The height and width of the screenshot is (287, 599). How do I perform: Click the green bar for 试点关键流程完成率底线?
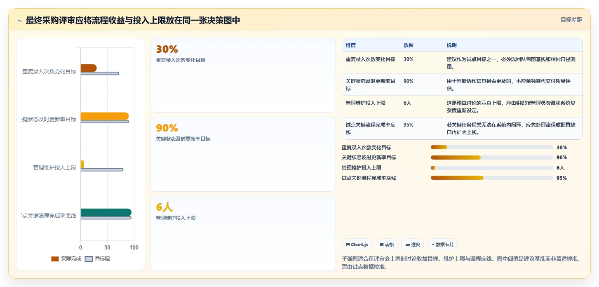(106, 212)
